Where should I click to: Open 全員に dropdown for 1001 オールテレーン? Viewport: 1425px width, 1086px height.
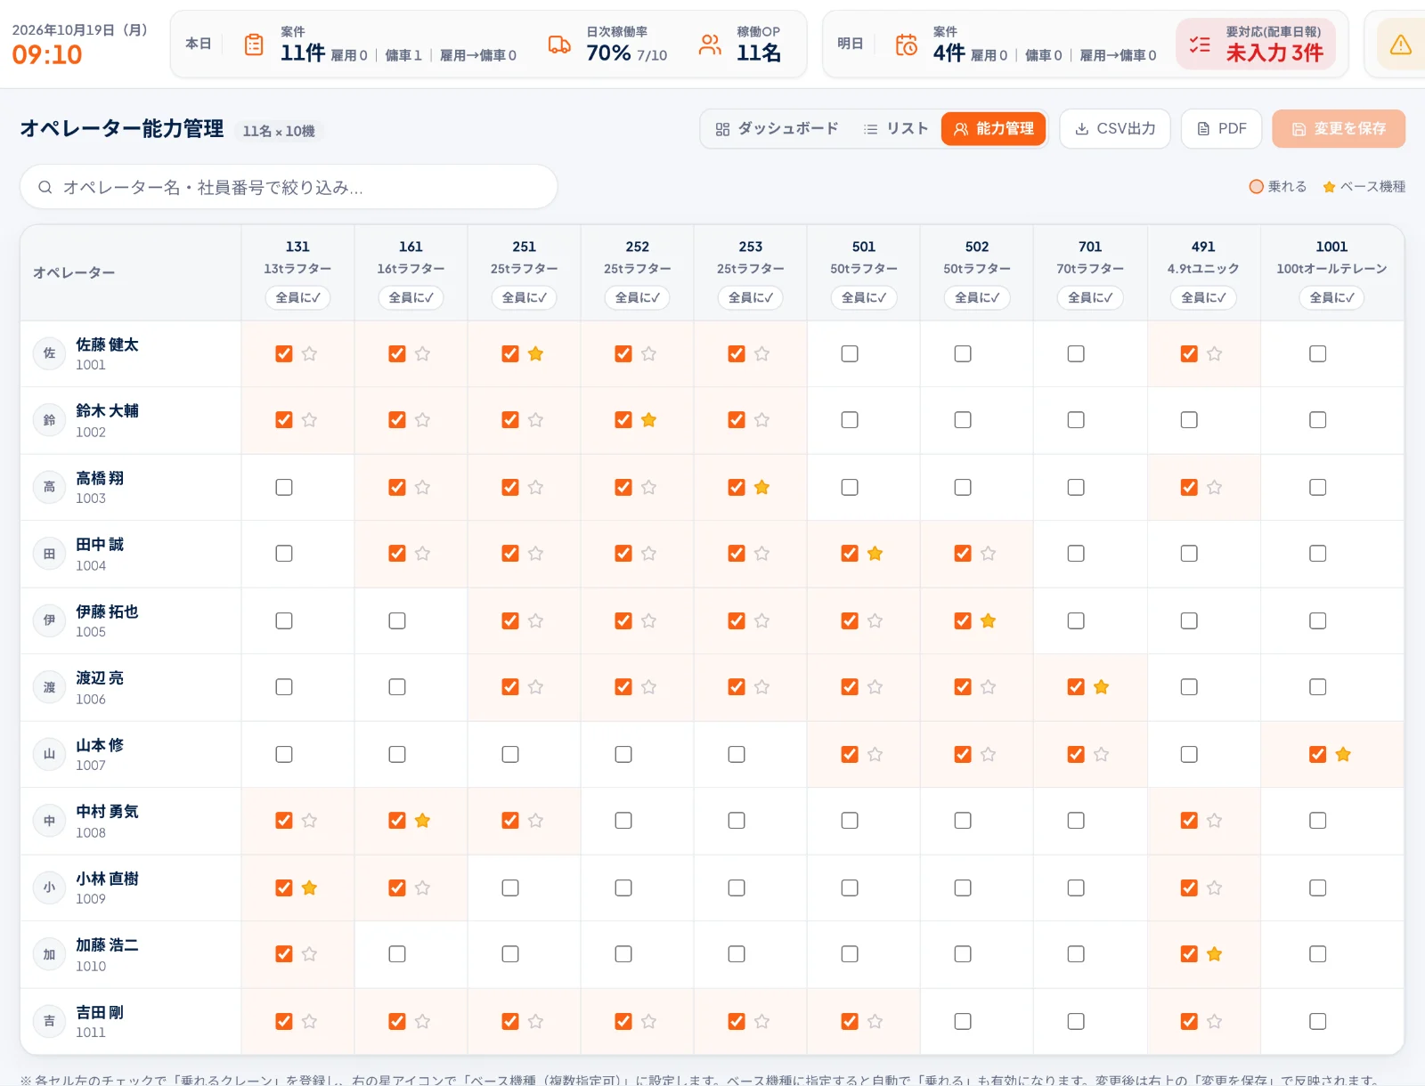pos(1331,297)
